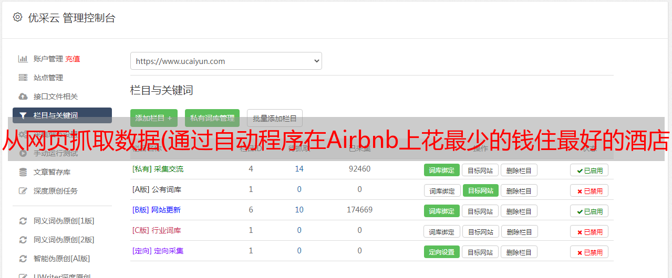Click the [A版] 公有词库 column name

click(157, 189)
